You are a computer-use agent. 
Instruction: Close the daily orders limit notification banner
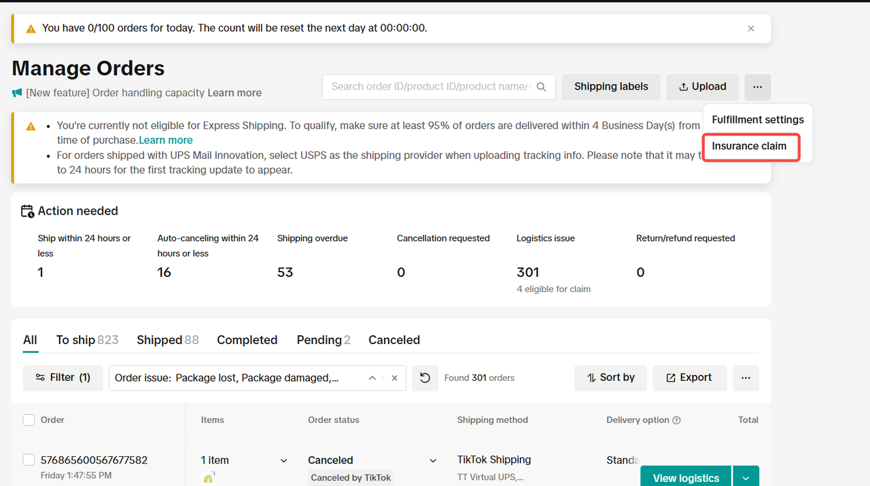point(750,29)
